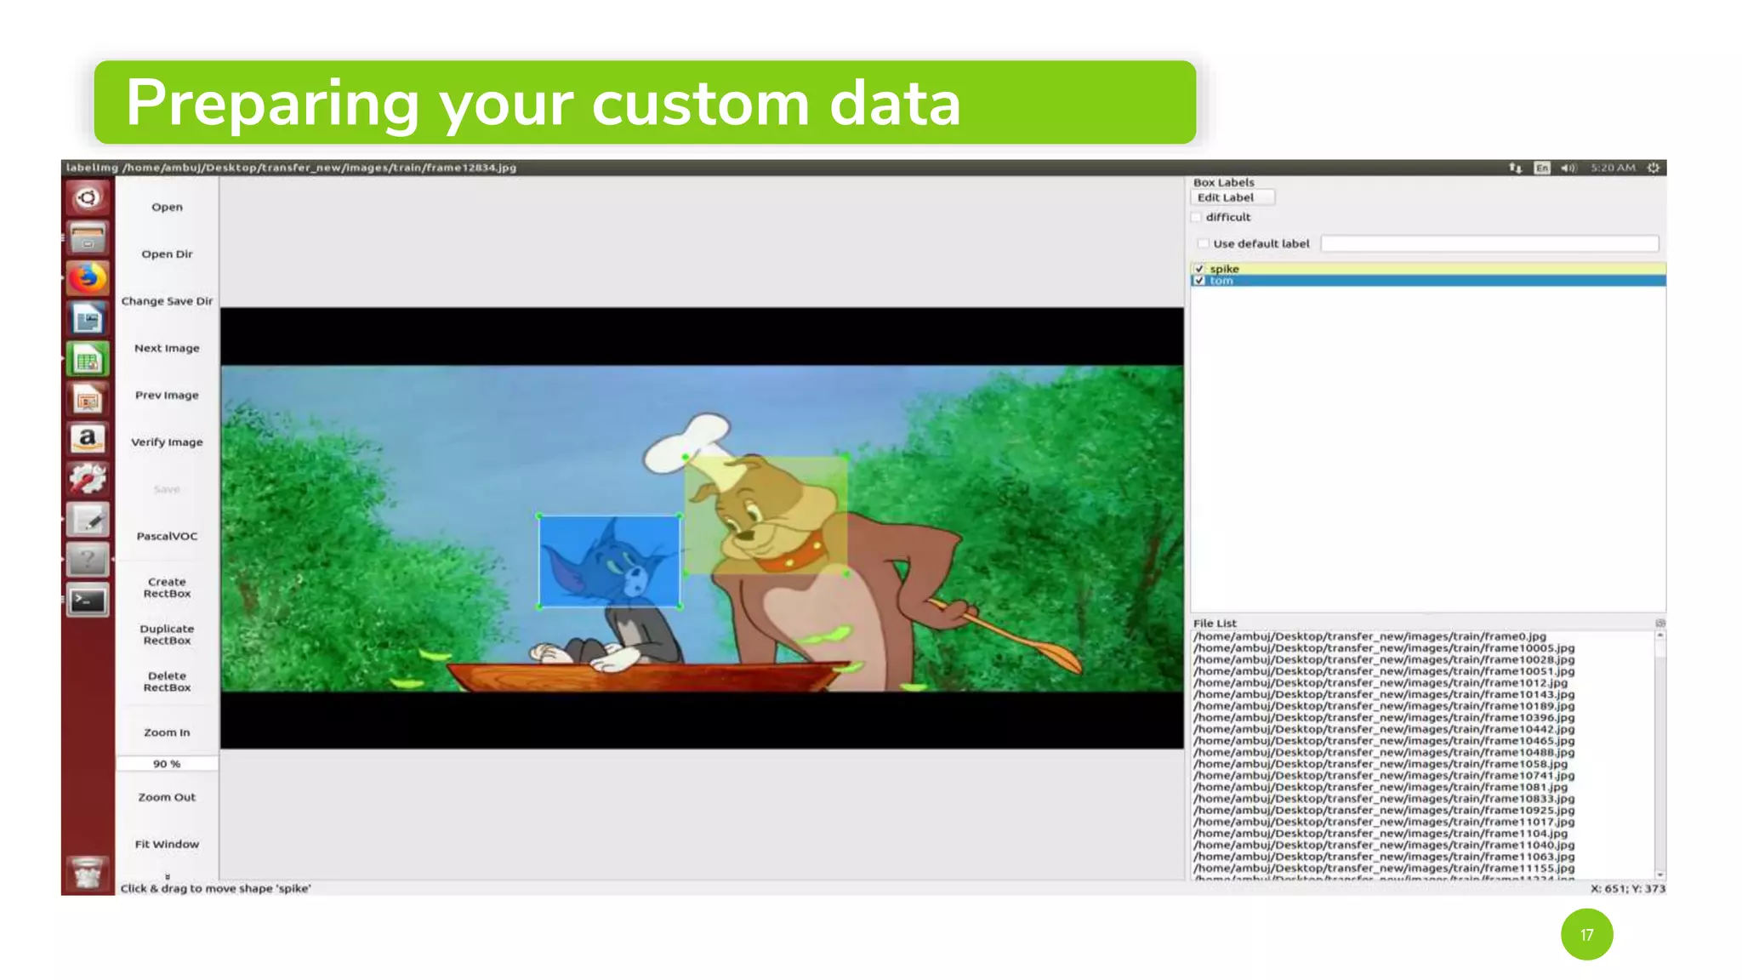Open the sound volume indicator

(x=1568, y=168)
